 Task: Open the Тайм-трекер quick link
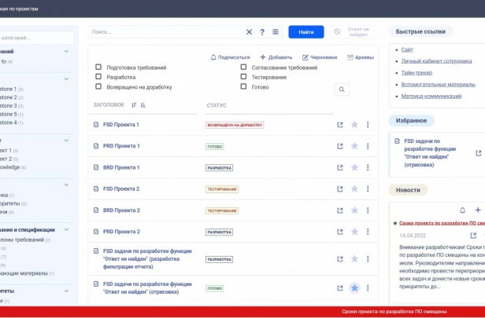tap(417, 73)
